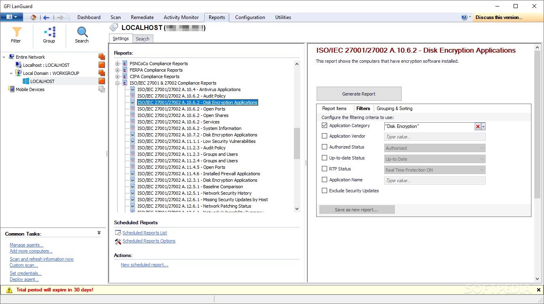Screen dimensions: 544x304
Task: Click the Mobile Devices icon
Action: click(11, 89)
